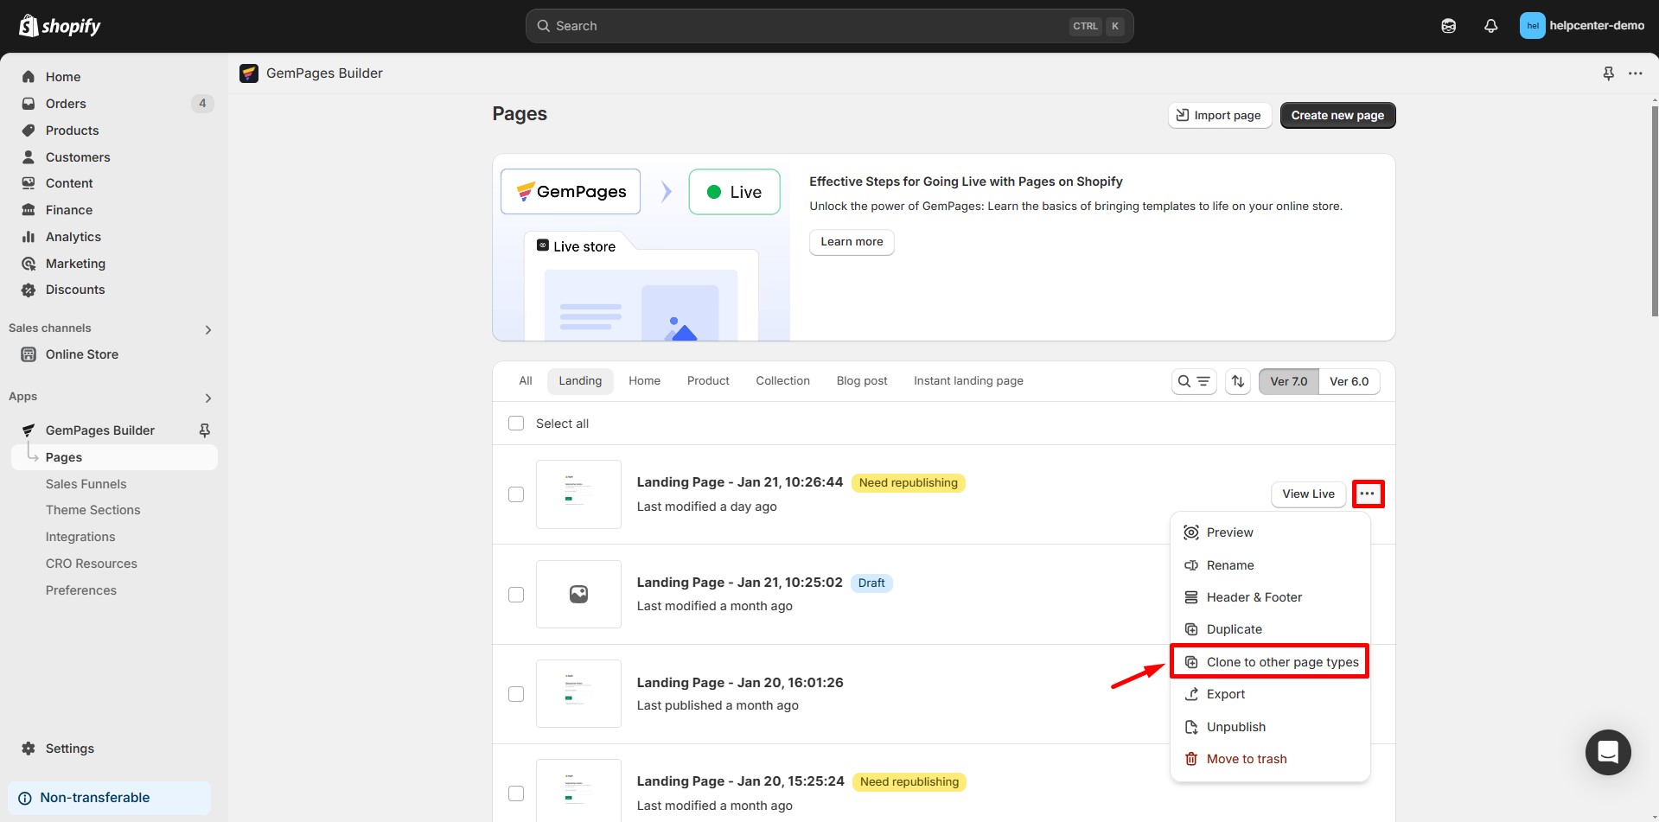Click the sort order icon near Ver 7.0
Image resolution: width=1659 pixels, height=822 pixels.
[1237, 381]
